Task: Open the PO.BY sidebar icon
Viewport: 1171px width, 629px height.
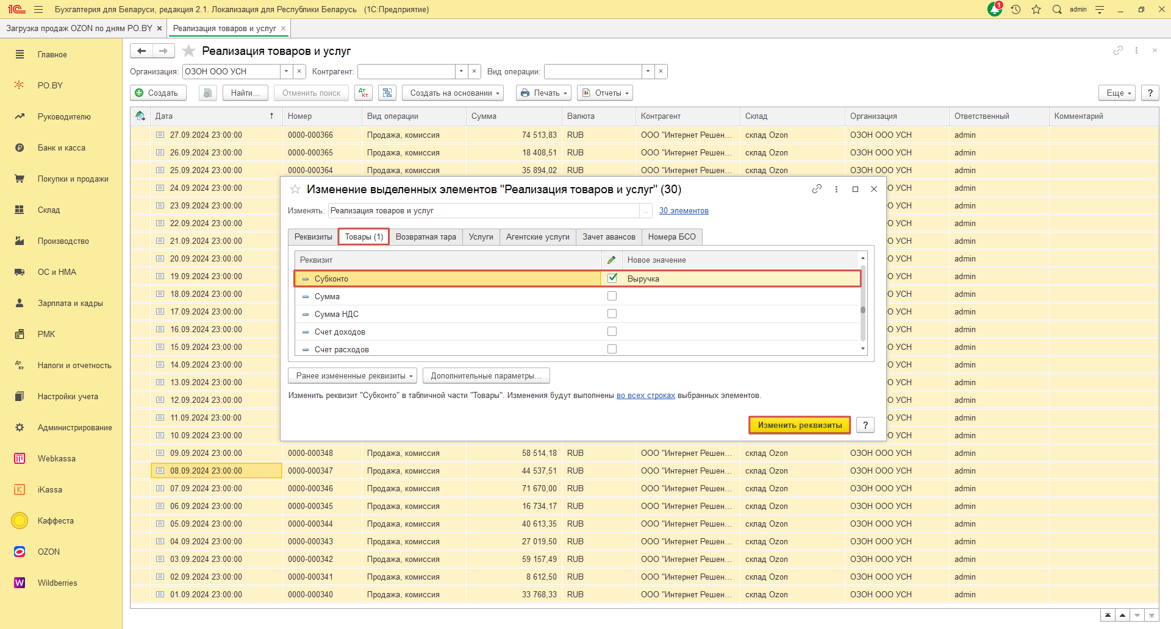Action: [x=20, y=85]
